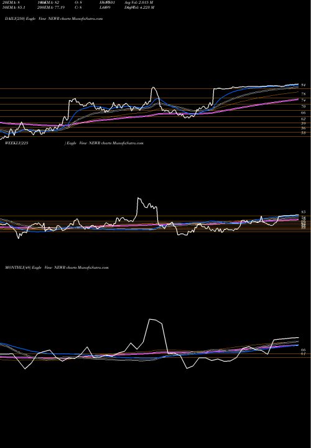Click the daily chart's highest price spike

(154, 88)
